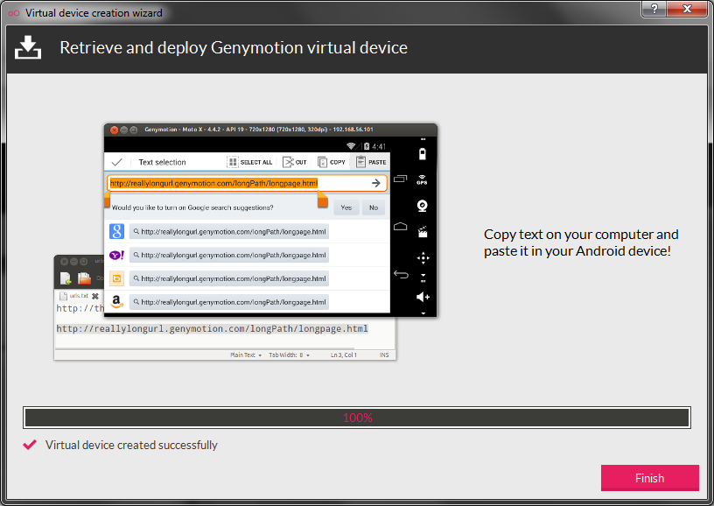Screen dimensions: 714x506
Task: Close the Virtual device creation wizard
Action: 687,9
